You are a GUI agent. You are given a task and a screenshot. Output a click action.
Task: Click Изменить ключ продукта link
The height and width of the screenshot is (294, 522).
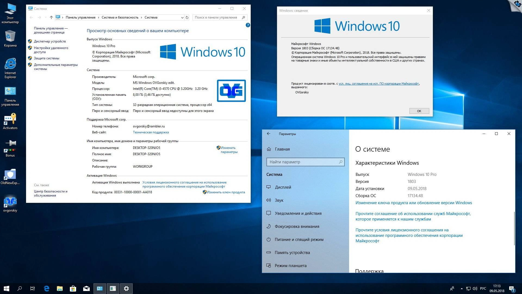pos(226,192)
